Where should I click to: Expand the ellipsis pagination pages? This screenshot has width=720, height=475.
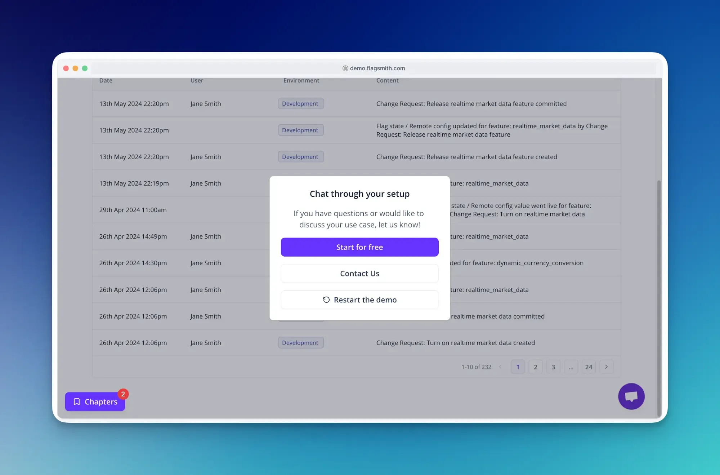[x=571, y=367]
